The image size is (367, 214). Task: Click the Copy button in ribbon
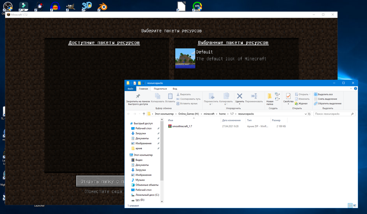(158, 98)
